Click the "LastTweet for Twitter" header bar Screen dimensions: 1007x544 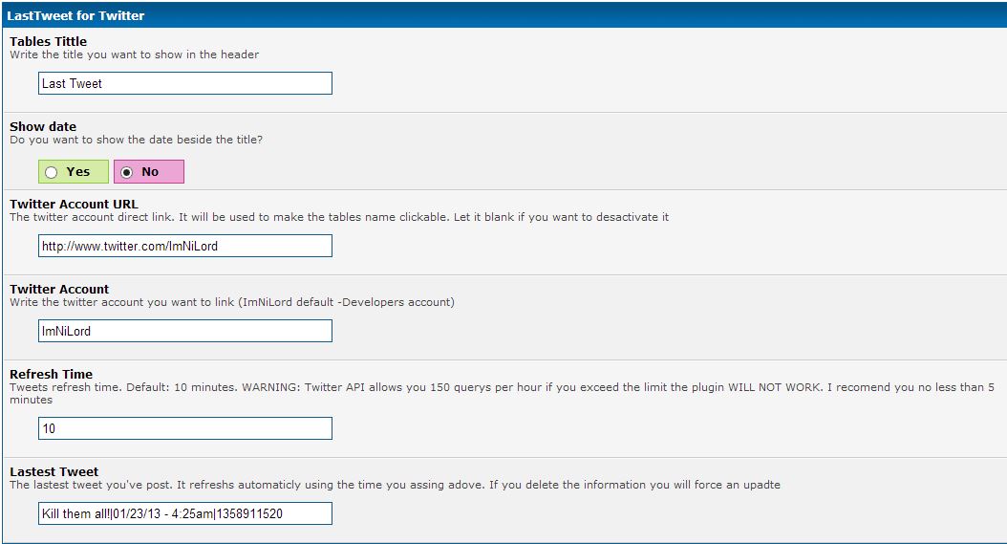[x=76, y=15]
